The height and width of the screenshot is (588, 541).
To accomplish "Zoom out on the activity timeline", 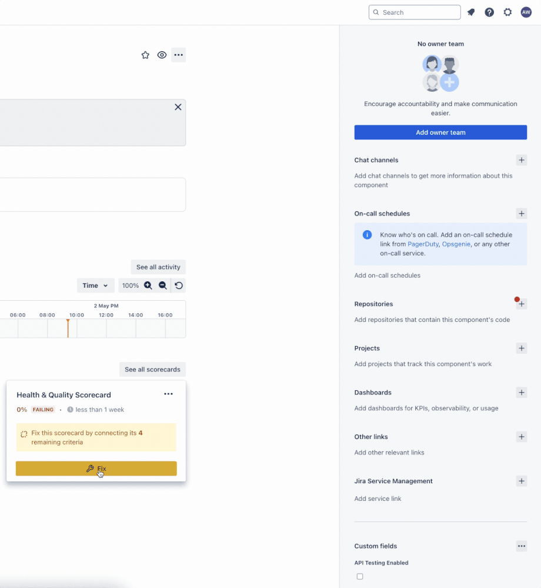I will [163, 285].
